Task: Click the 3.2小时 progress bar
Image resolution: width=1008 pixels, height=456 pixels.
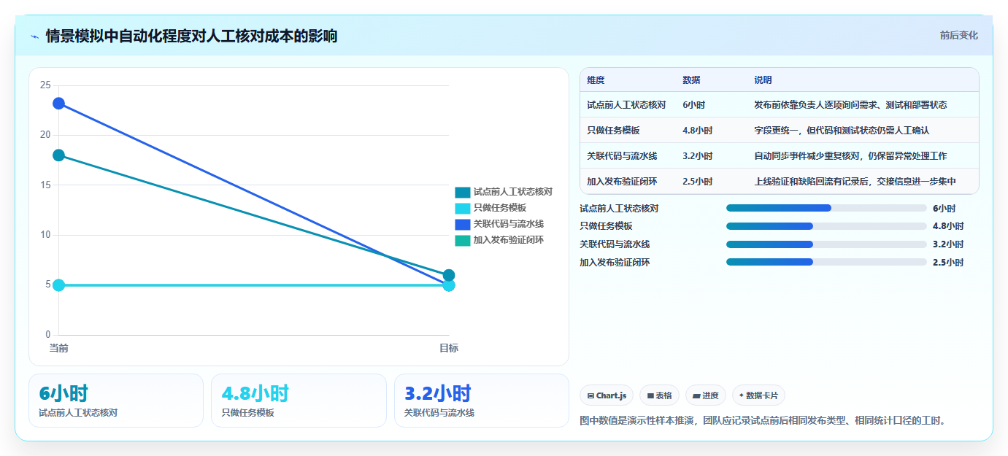Action: coord(826,244)
